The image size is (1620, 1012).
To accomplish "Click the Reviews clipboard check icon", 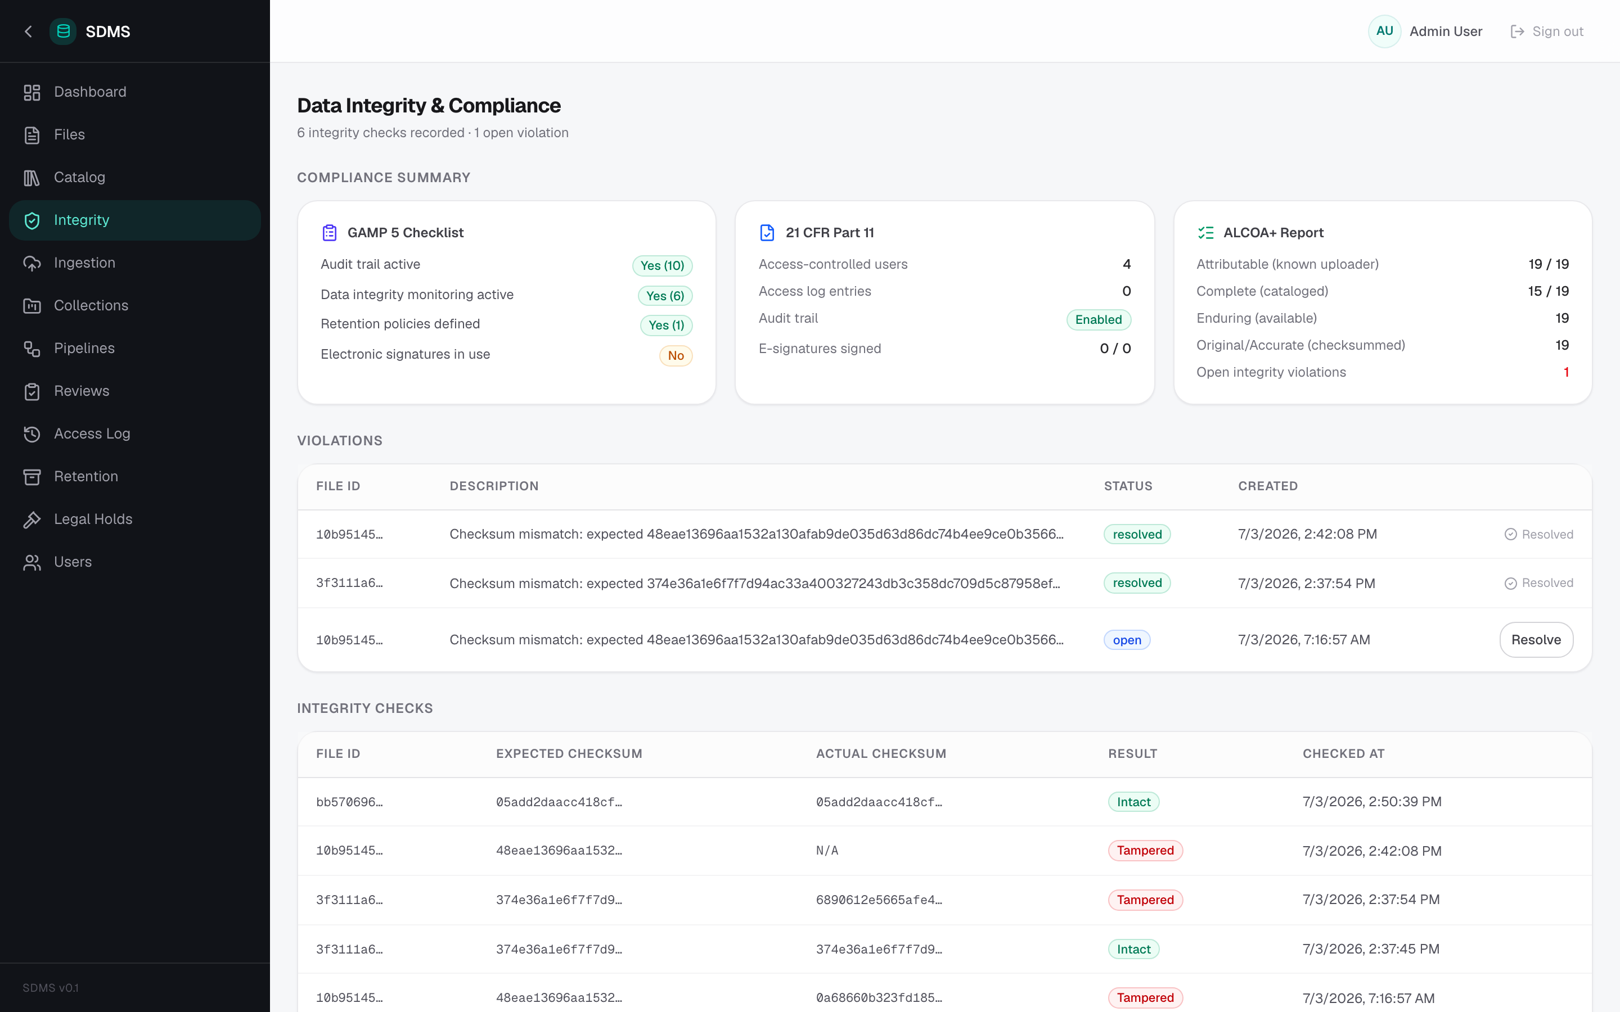I will pos(32,391).
